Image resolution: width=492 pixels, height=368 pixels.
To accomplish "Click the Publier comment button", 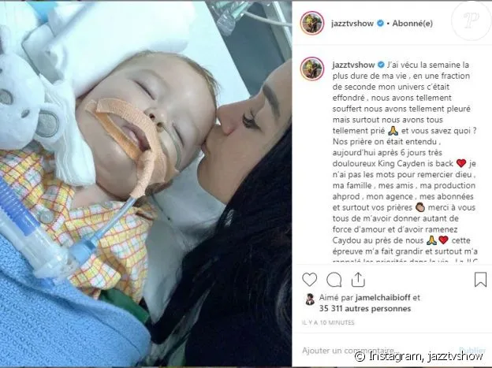I will [x=472, y=350].
